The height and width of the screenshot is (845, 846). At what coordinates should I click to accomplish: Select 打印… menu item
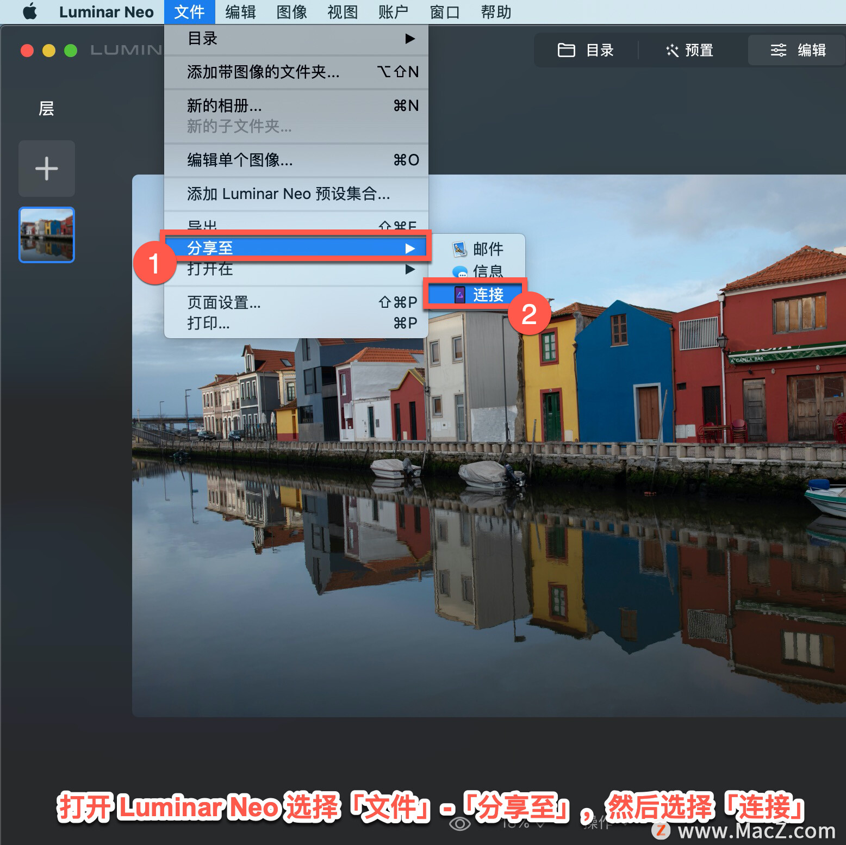(296, 323)
